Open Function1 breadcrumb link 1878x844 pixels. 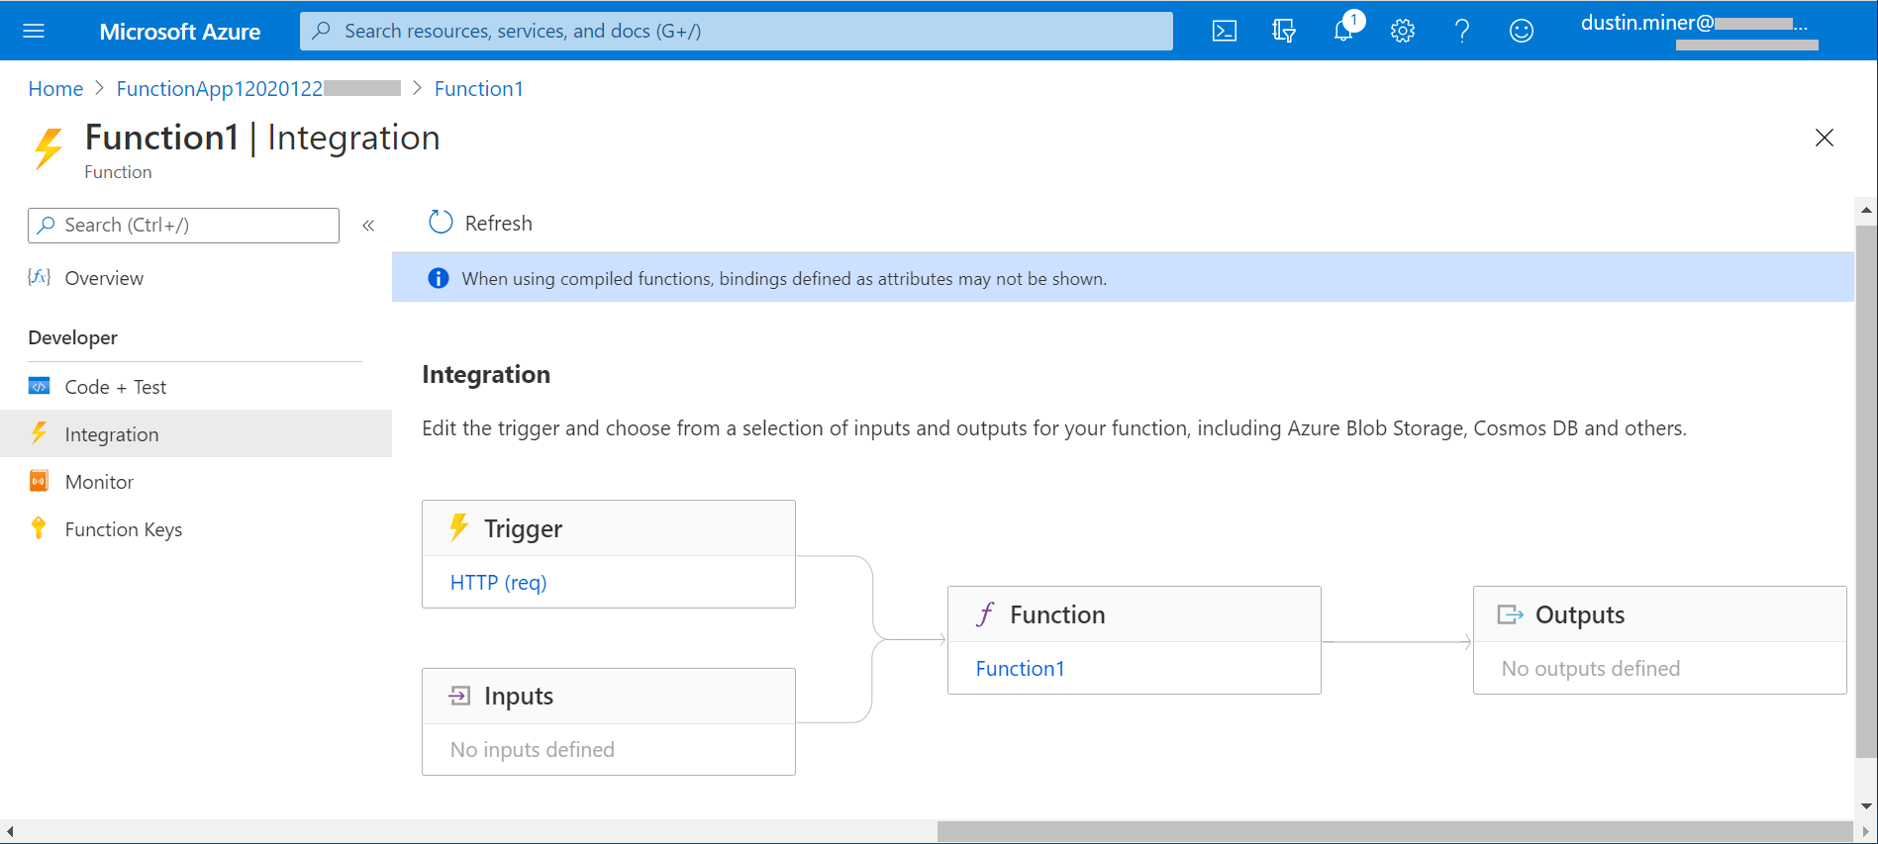479,89
